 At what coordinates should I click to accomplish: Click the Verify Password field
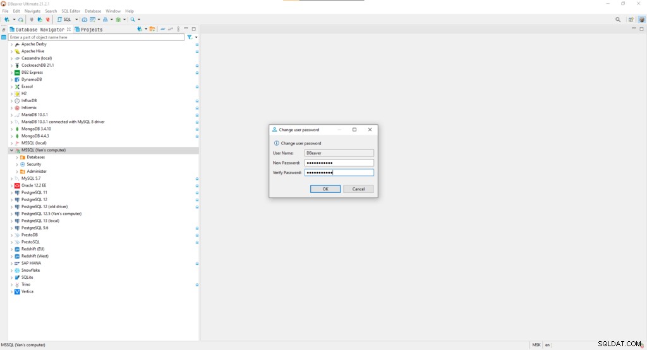[x=339, y=173]
